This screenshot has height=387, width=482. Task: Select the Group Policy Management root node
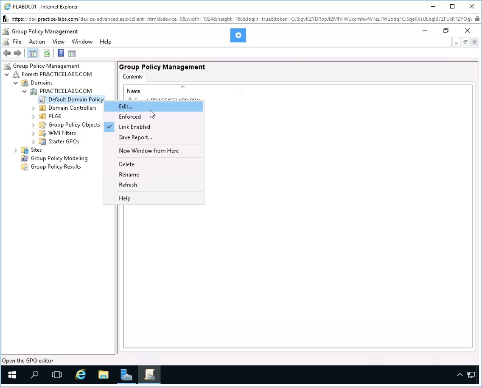coord(46,66)
